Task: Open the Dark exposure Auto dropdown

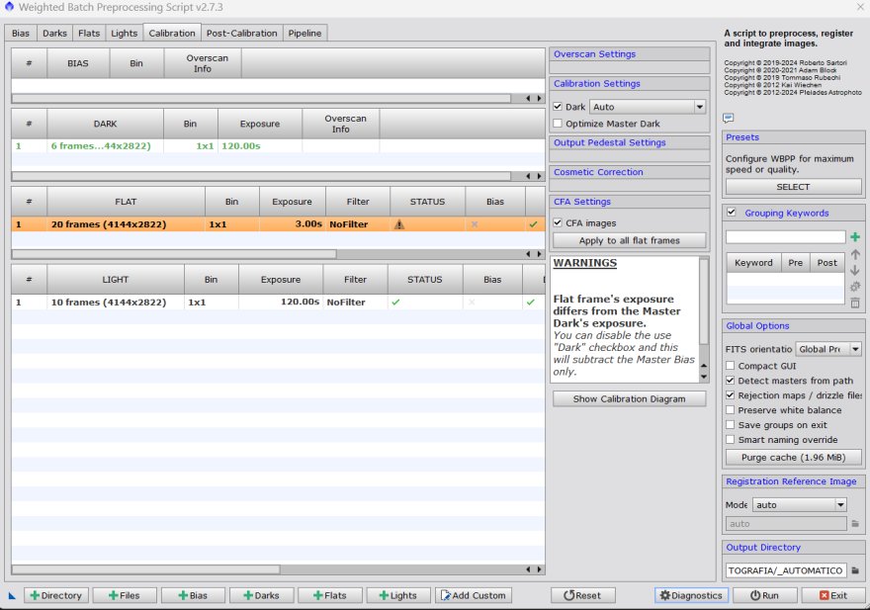Action: pyautogui.click(x=648, y=107)
